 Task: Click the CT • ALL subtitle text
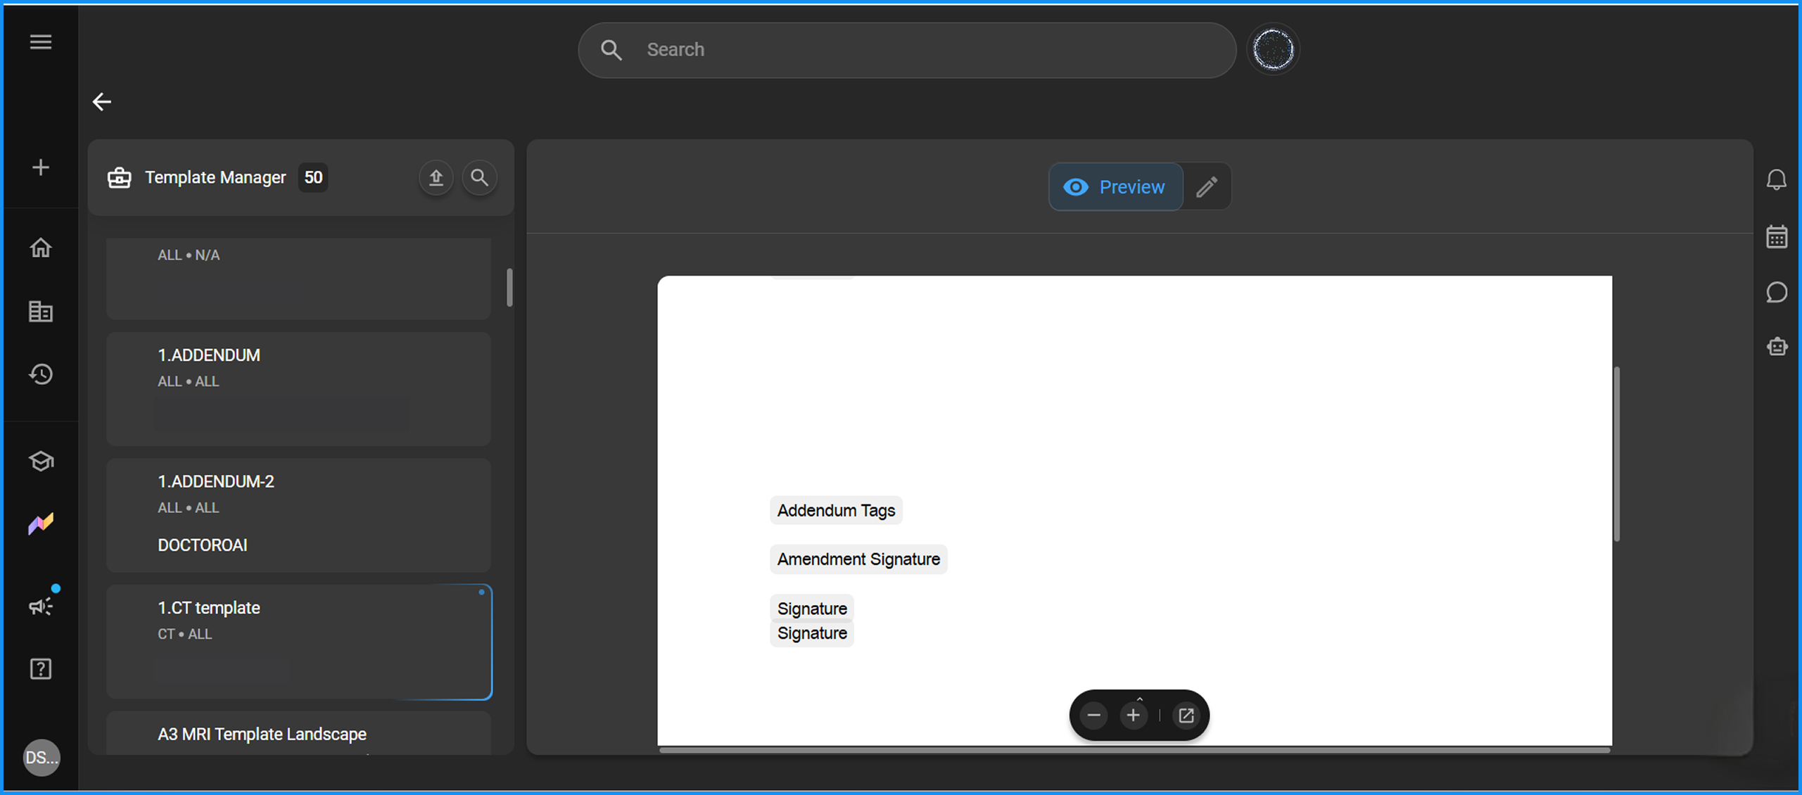tap(185, 634)
